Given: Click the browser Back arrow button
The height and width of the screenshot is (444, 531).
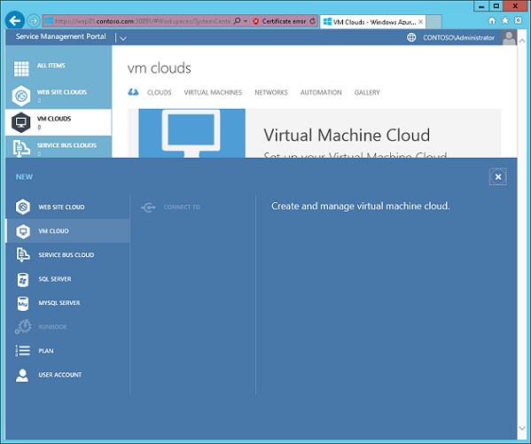Looking at the screenshot, I should (x=15, y=20).
